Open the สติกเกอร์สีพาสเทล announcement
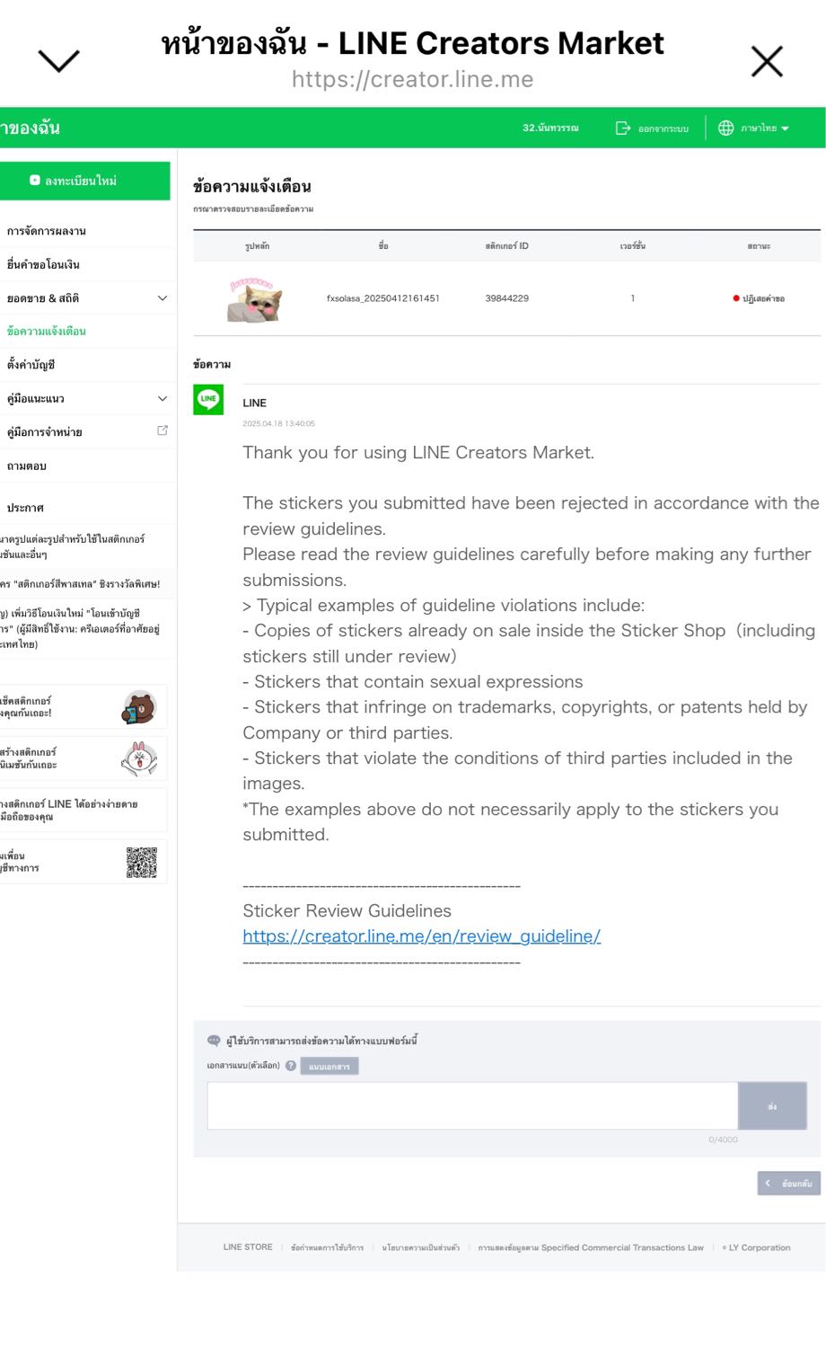The height and width of the screenshot is (1348, 826). pos(81,584)
